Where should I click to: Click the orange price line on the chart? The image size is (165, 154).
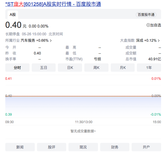pos(83,96)
